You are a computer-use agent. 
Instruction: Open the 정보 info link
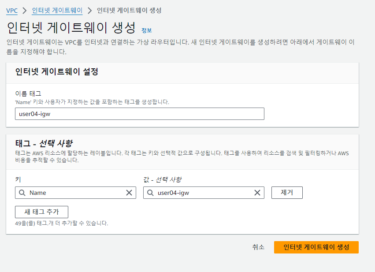147,30
